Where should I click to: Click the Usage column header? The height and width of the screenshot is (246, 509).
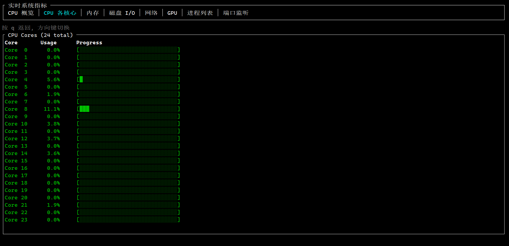click(49, 43)
